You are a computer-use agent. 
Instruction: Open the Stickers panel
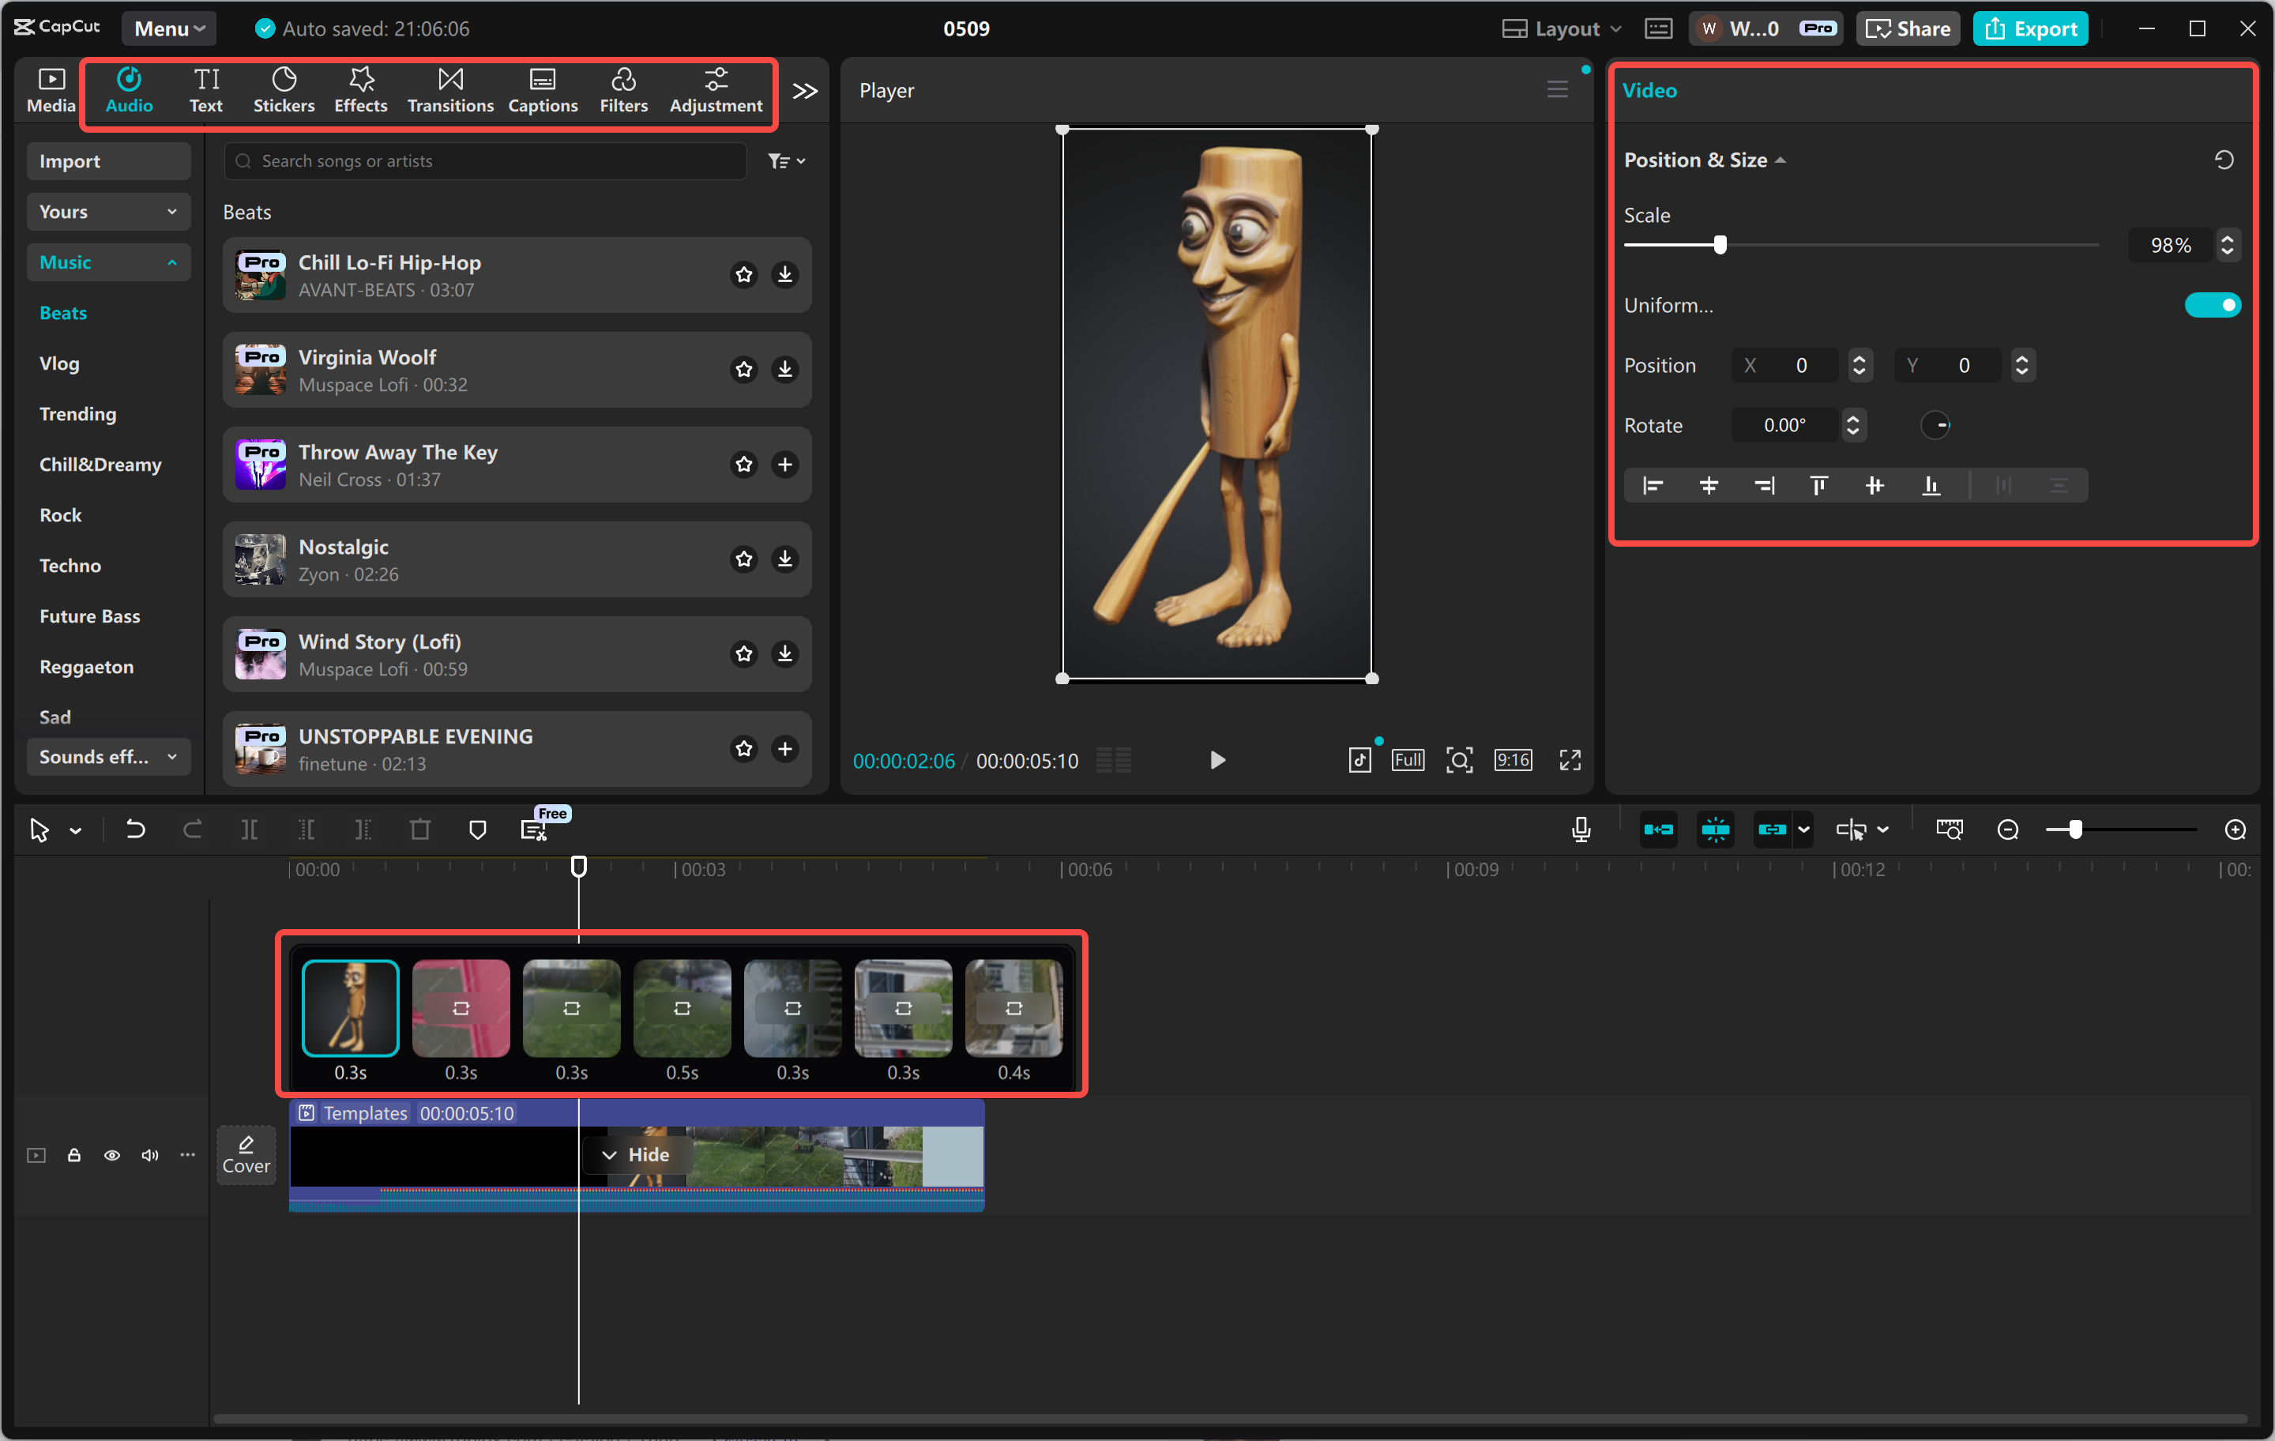point(284,90)
